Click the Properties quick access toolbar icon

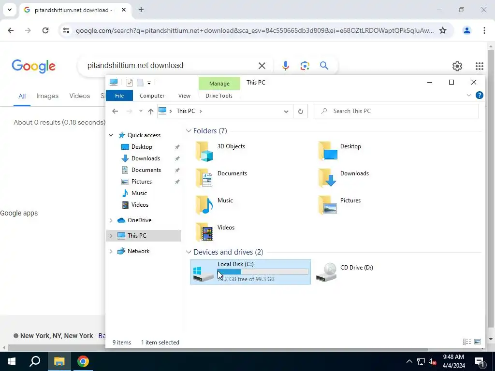[130, 83]
